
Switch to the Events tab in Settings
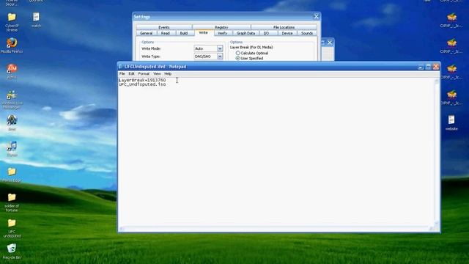click(x=164, y=27)
